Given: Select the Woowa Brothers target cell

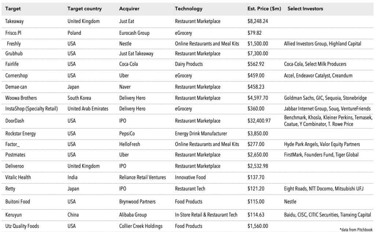Looking at the screenshot, I should (x=21, y=98).
